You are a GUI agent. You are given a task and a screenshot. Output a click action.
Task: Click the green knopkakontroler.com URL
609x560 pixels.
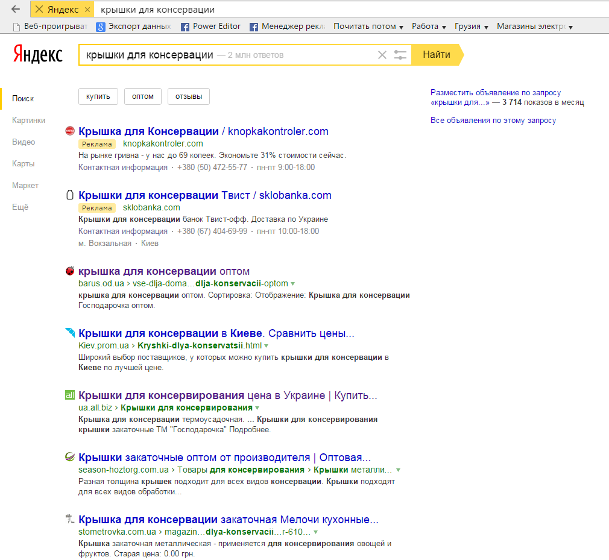163,143
